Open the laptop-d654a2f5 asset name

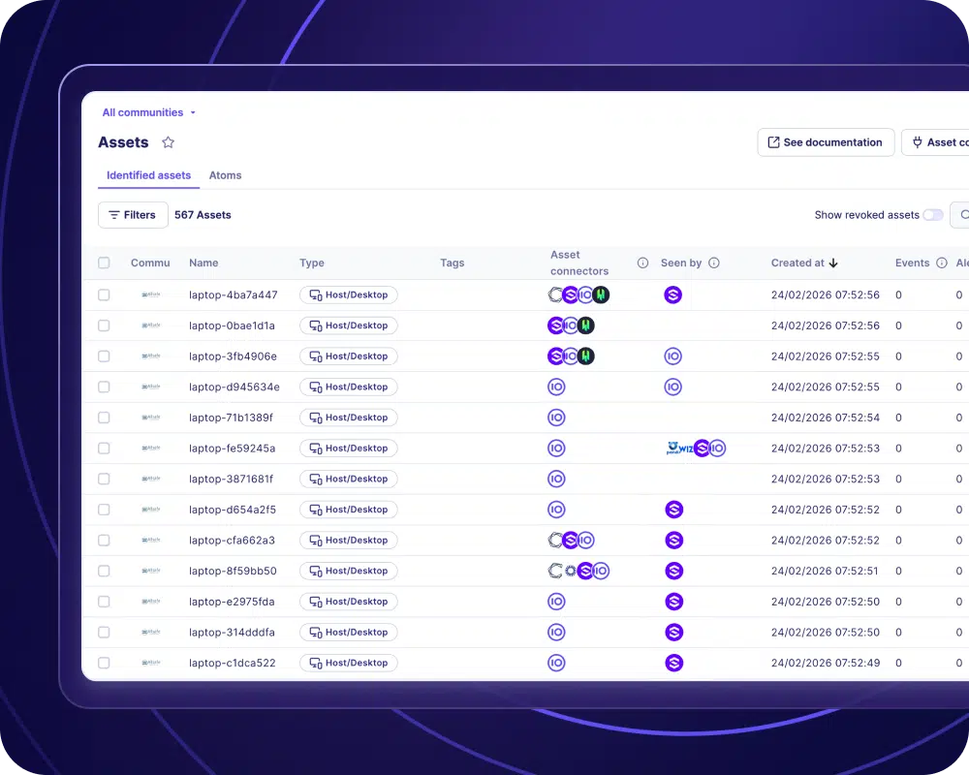233,510
